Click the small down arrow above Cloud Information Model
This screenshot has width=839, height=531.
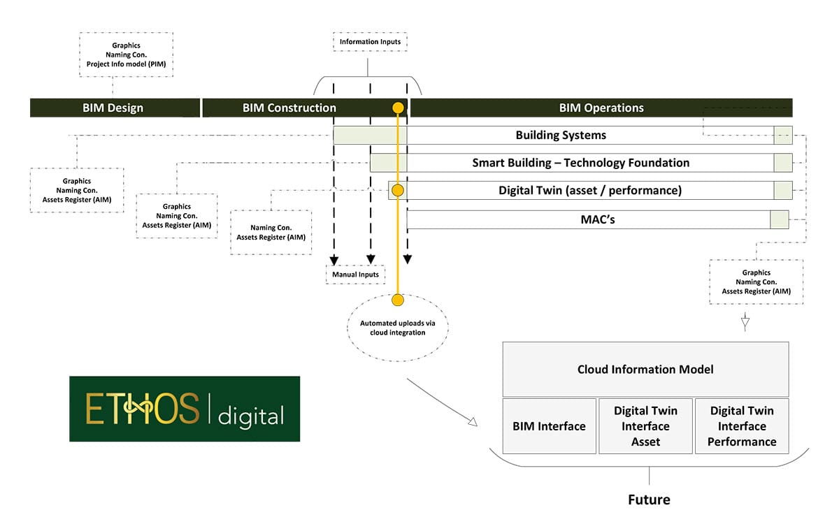[x=745, y=323]
